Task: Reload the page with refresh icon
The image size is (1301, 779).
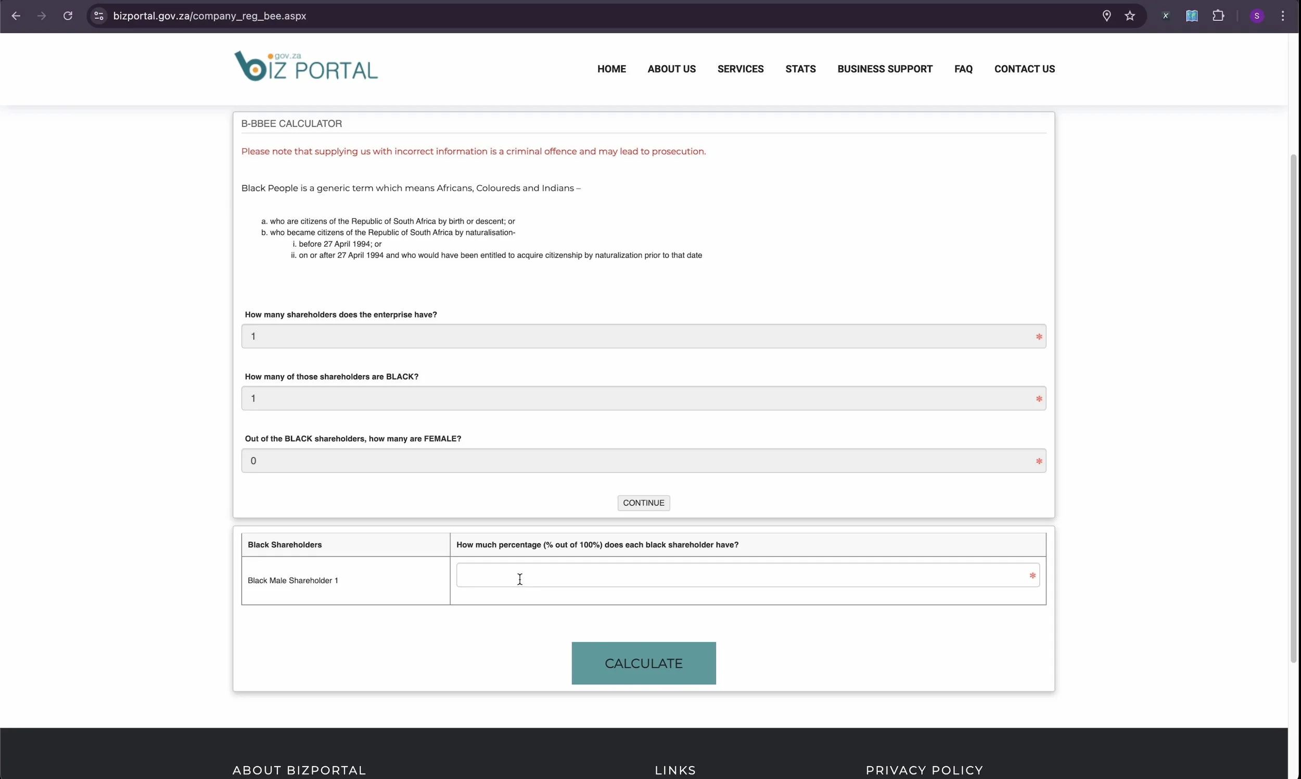Action: click(68, 16)
